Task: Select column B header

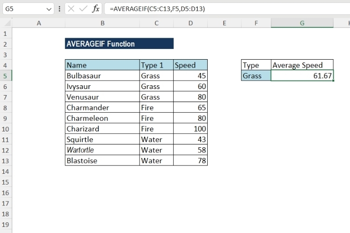Action: tap(103, 23)
